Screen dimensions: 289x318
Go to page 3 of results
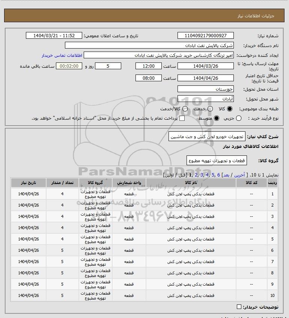202,175
